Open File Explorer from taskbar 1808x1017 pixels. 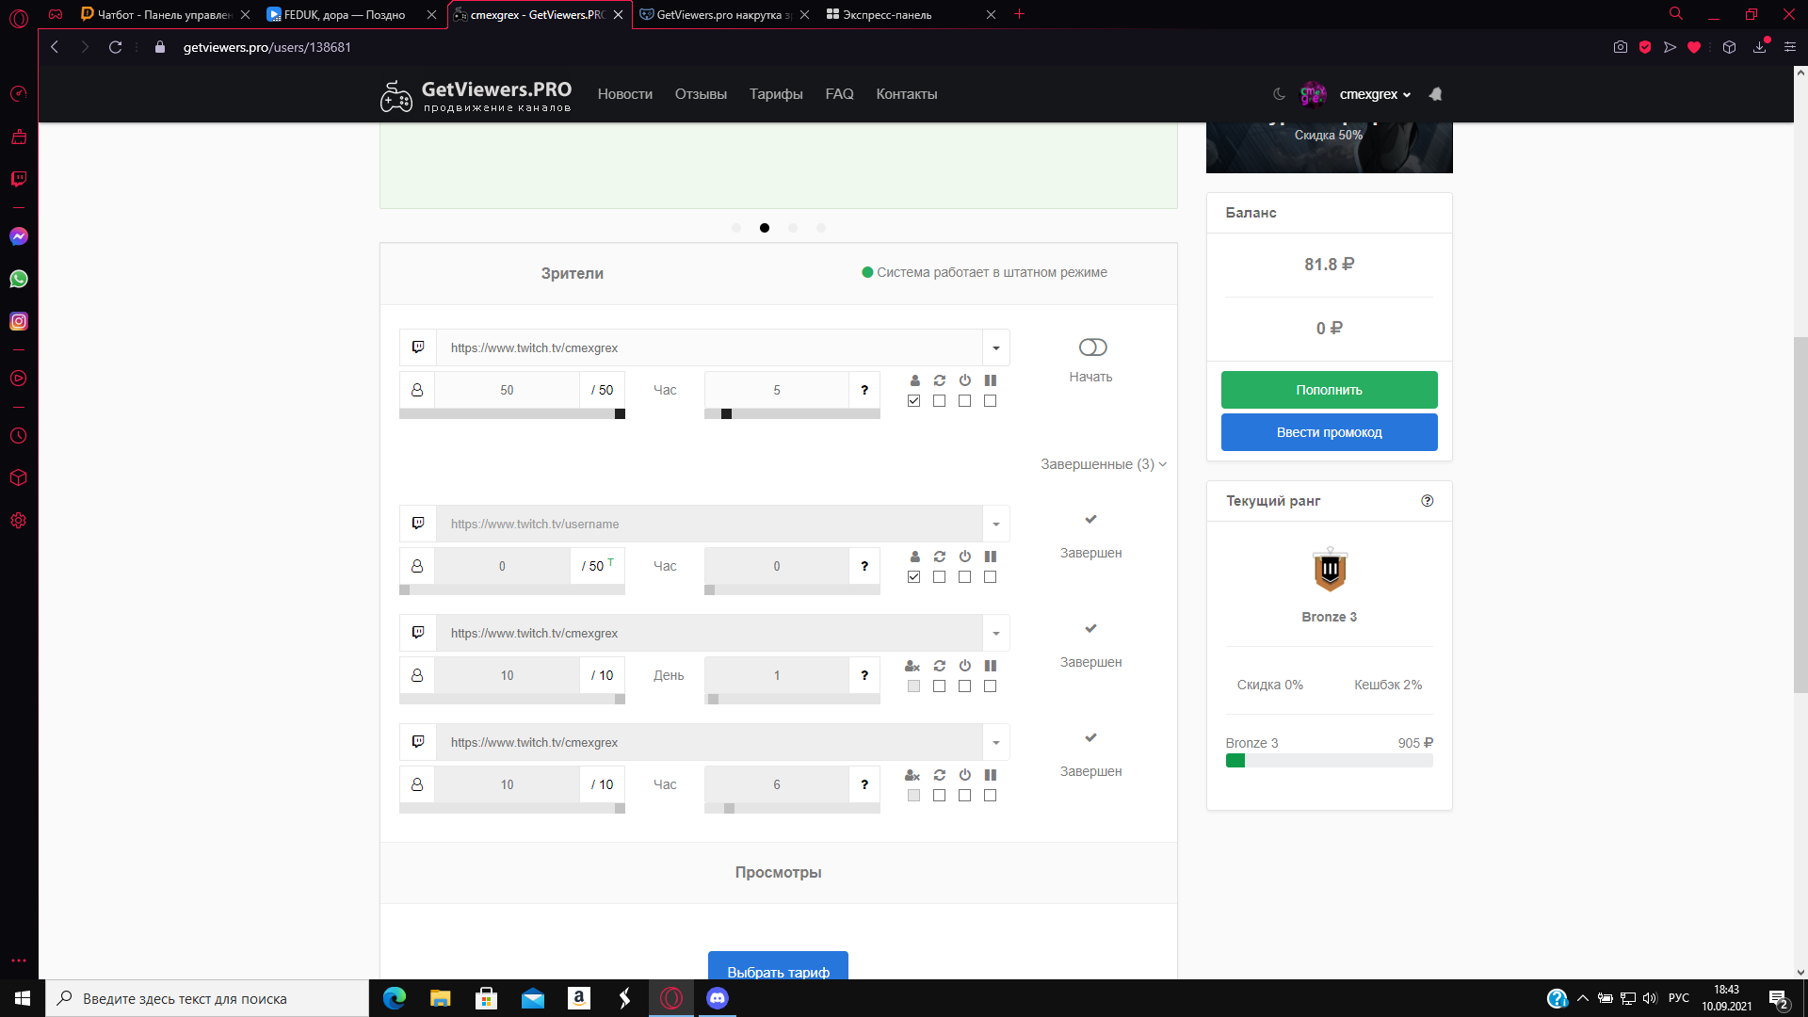[441, 998]
